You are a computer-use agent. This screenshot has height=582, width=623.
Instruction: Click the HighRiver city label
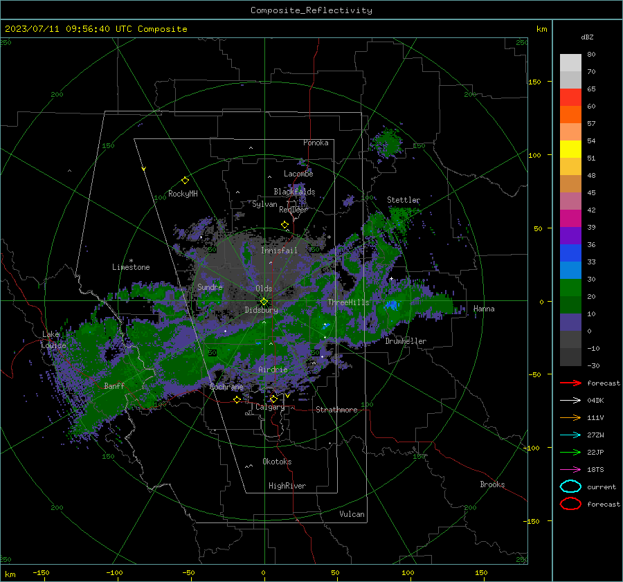click(x=287, y=486)
